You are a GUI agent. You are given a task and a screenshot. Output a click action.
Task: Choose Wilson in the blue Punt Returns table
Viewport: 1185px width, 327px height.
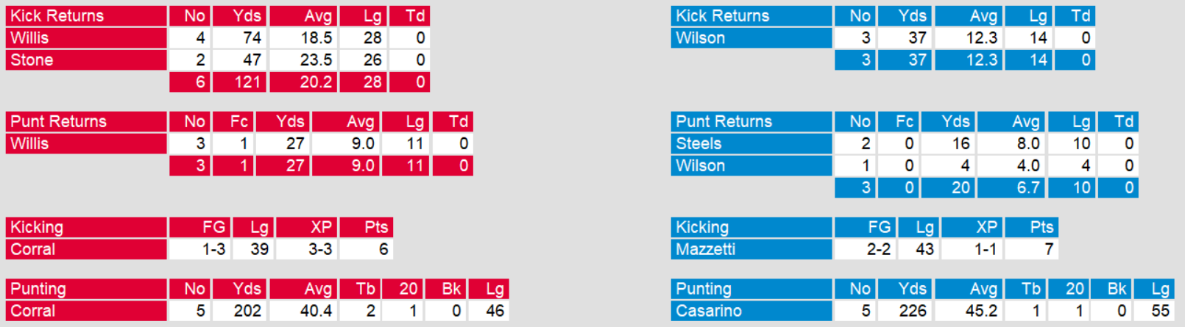pyautogui.click(x=751, y=166)
